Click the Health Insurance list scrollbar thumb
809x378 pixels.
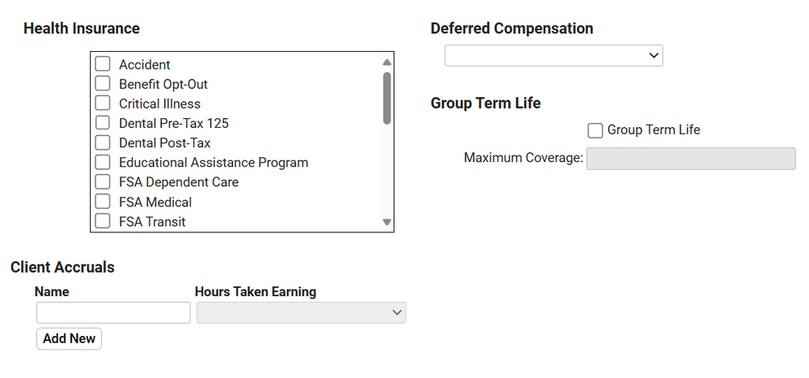(387, 97)
